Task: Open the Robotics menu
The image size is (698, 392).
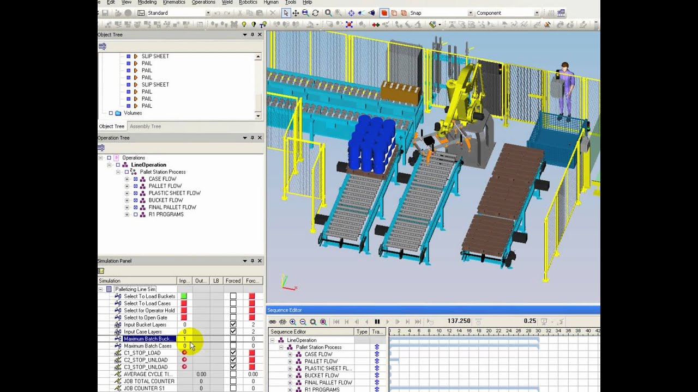Action: [x=248, y=2]
